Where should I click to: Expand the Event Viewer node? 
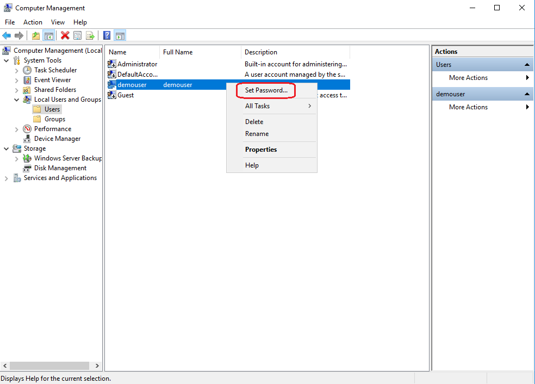pyautogui.click(x=17, y=80)
